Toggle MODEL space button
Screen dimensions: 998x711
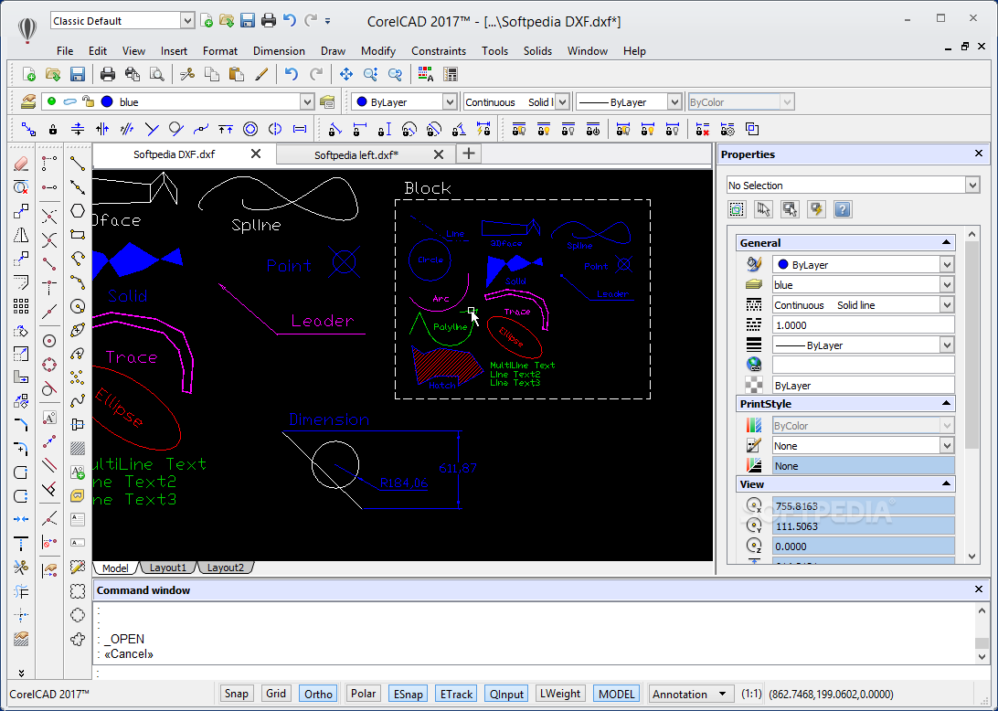616,694
